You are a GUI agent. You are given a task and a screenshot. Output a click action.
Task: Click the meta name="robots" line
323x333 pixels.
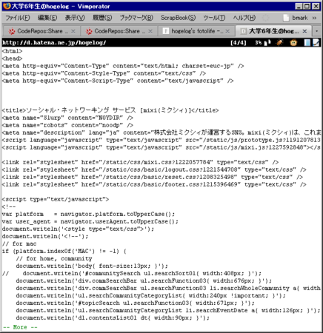[x=67, y=125]
